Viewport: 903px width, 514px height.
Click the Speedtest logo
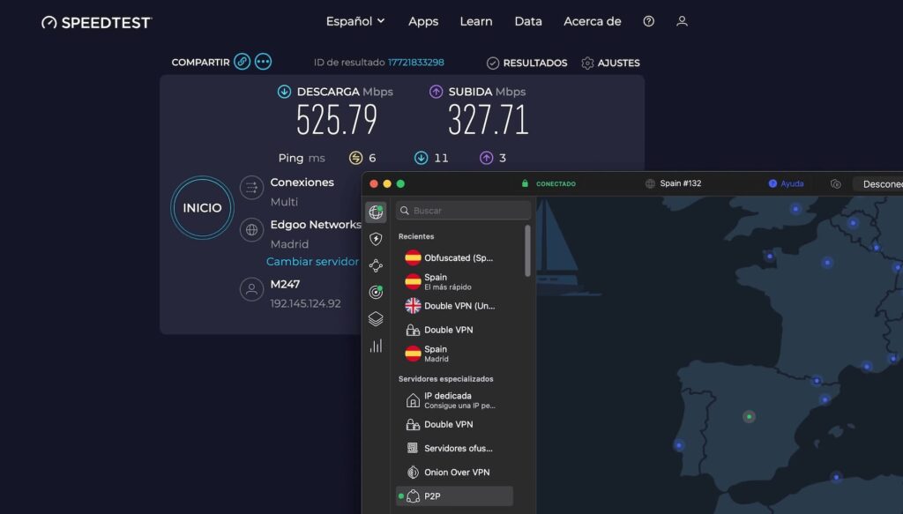click(97, 22)
